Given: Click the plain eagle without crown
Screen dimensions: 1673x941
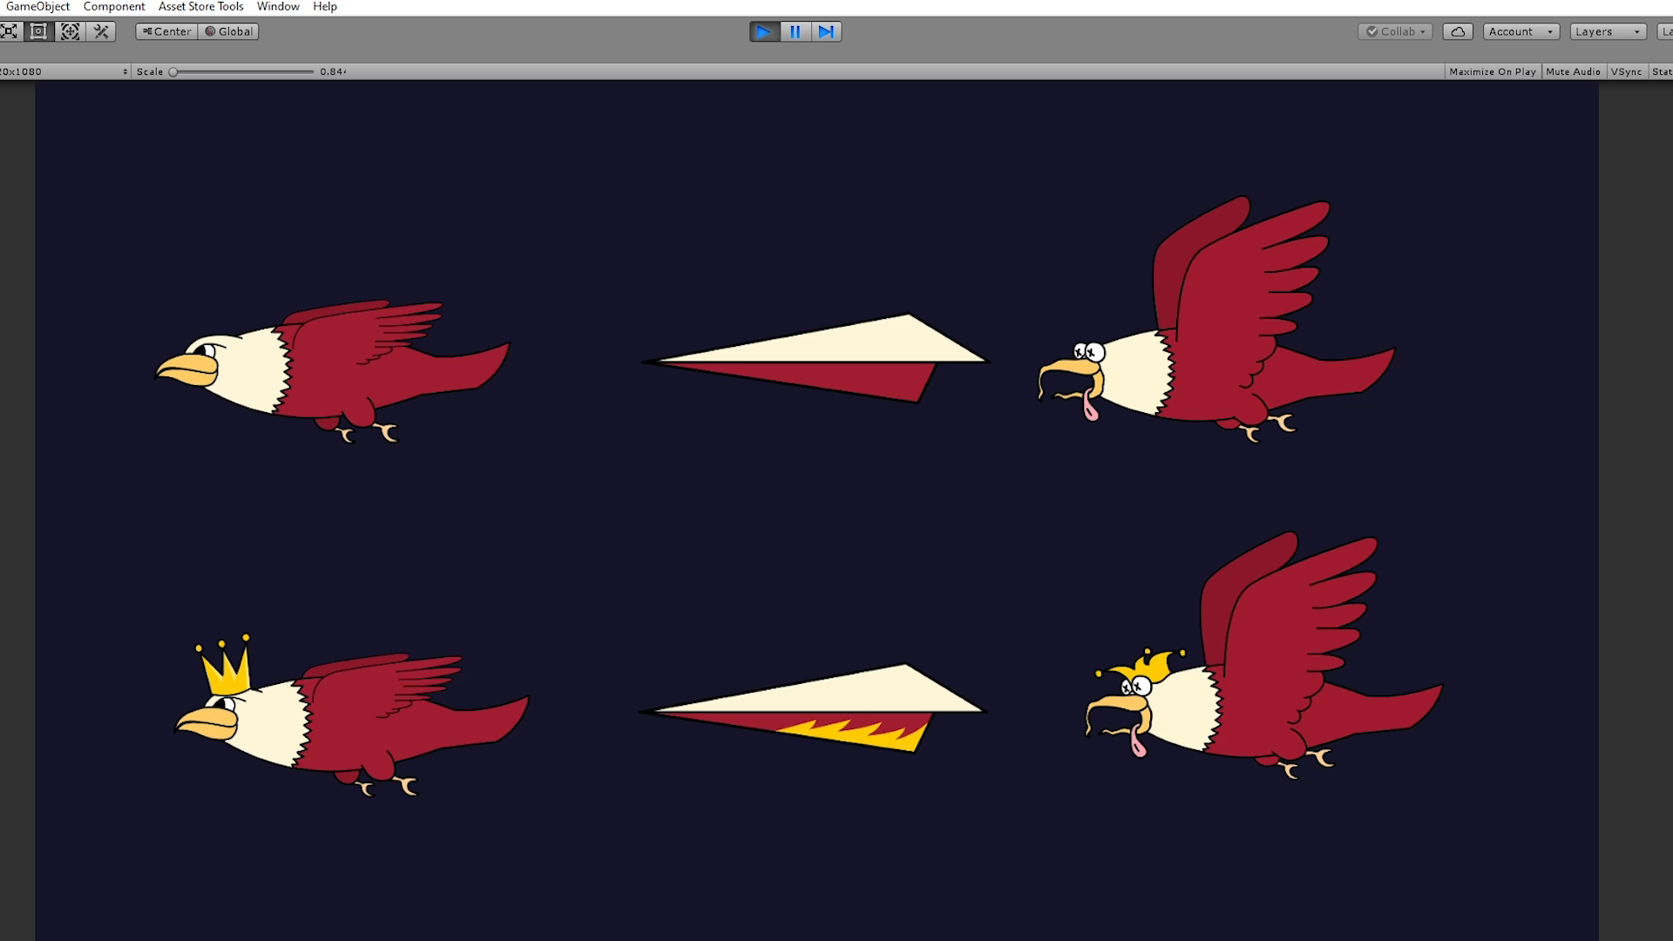Looking at the screenshot, I should click(x=332, y=372).
